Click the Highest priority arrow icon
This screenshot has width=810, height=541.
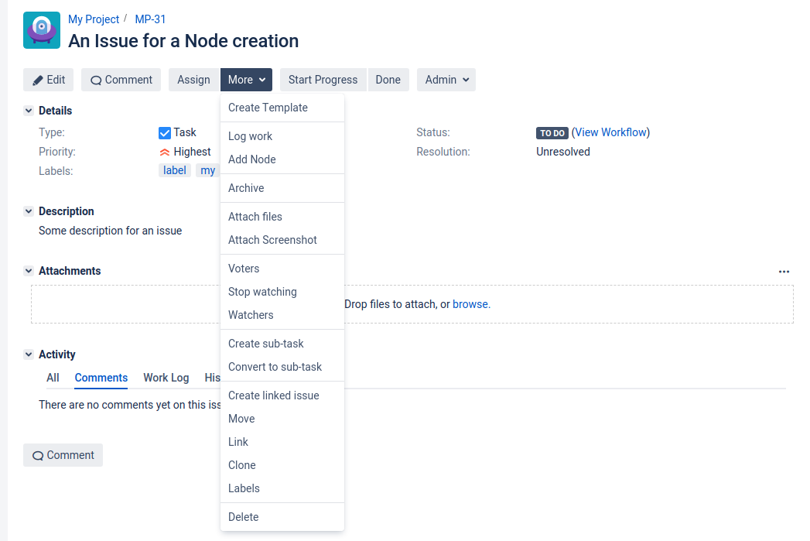(x=164, y=152)
